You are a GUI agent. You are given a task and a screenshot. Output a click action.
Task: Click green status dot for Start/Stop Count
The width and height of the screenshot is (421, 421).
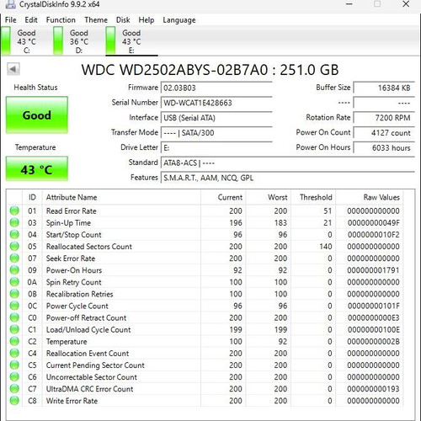point(14,234)
